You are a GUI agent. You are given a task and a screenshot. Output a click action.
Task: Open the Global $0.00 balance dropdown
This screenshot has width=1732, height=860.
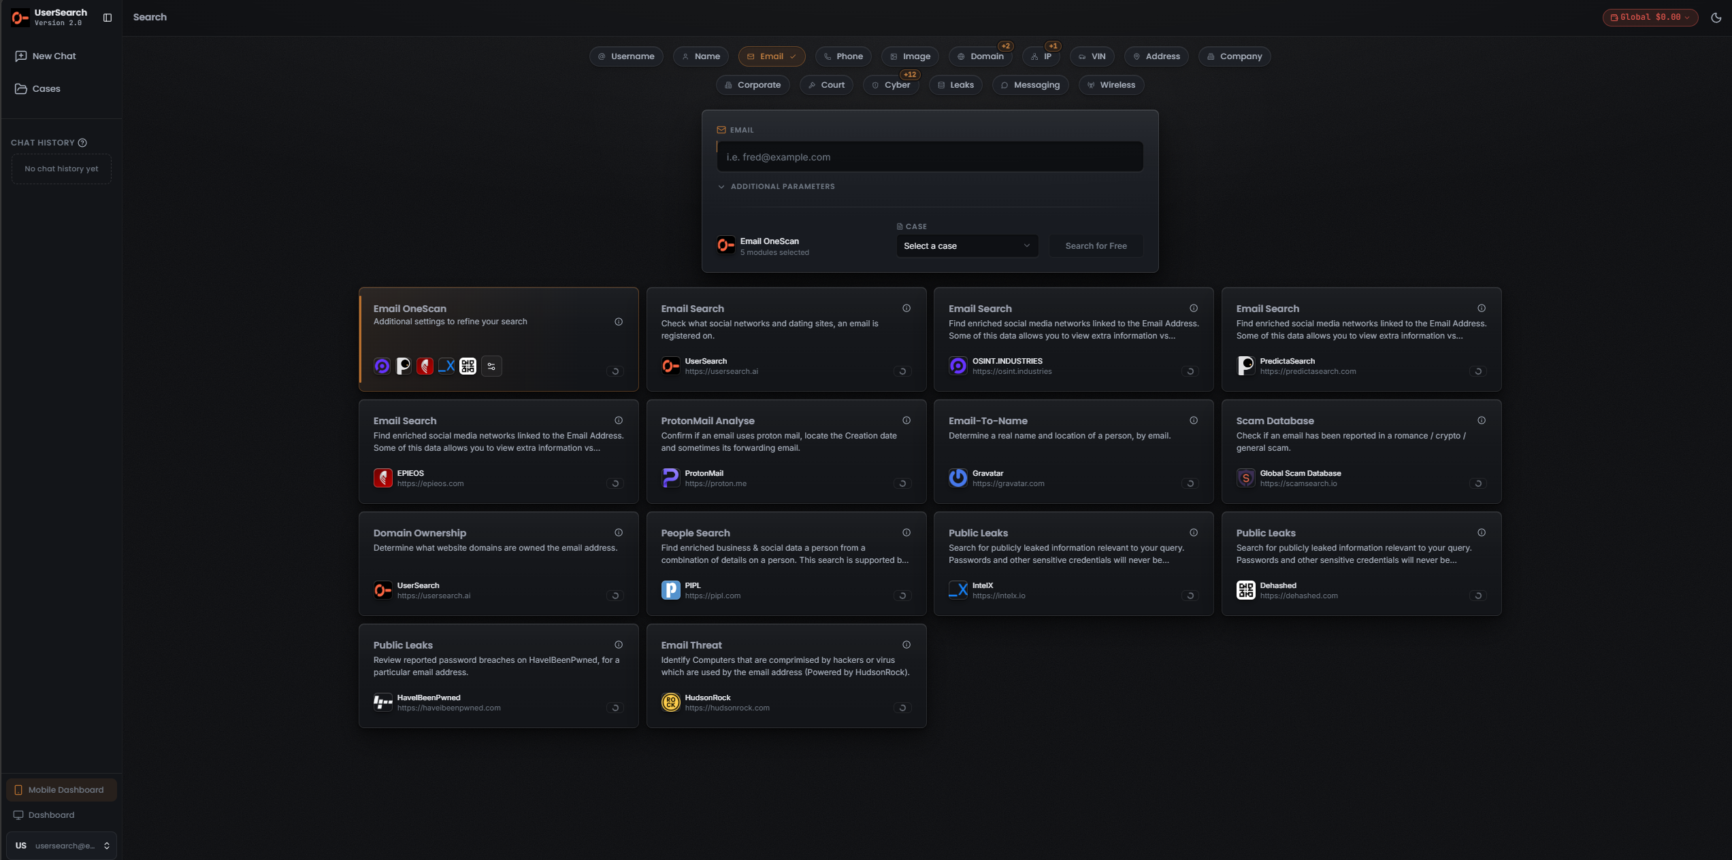click(x=1650, y=18)
